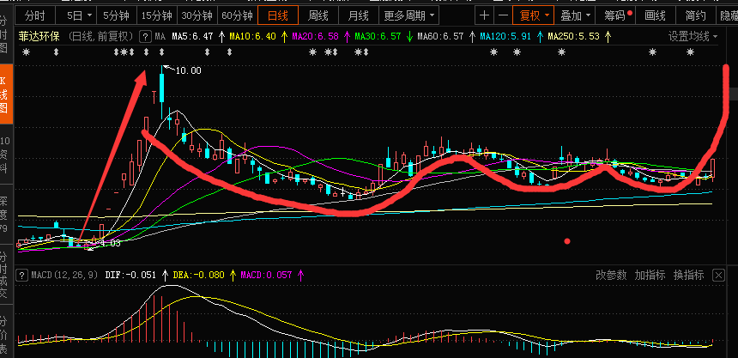
Task: Click the MA5:6.47 moving average label
Action: coord(192,36)
